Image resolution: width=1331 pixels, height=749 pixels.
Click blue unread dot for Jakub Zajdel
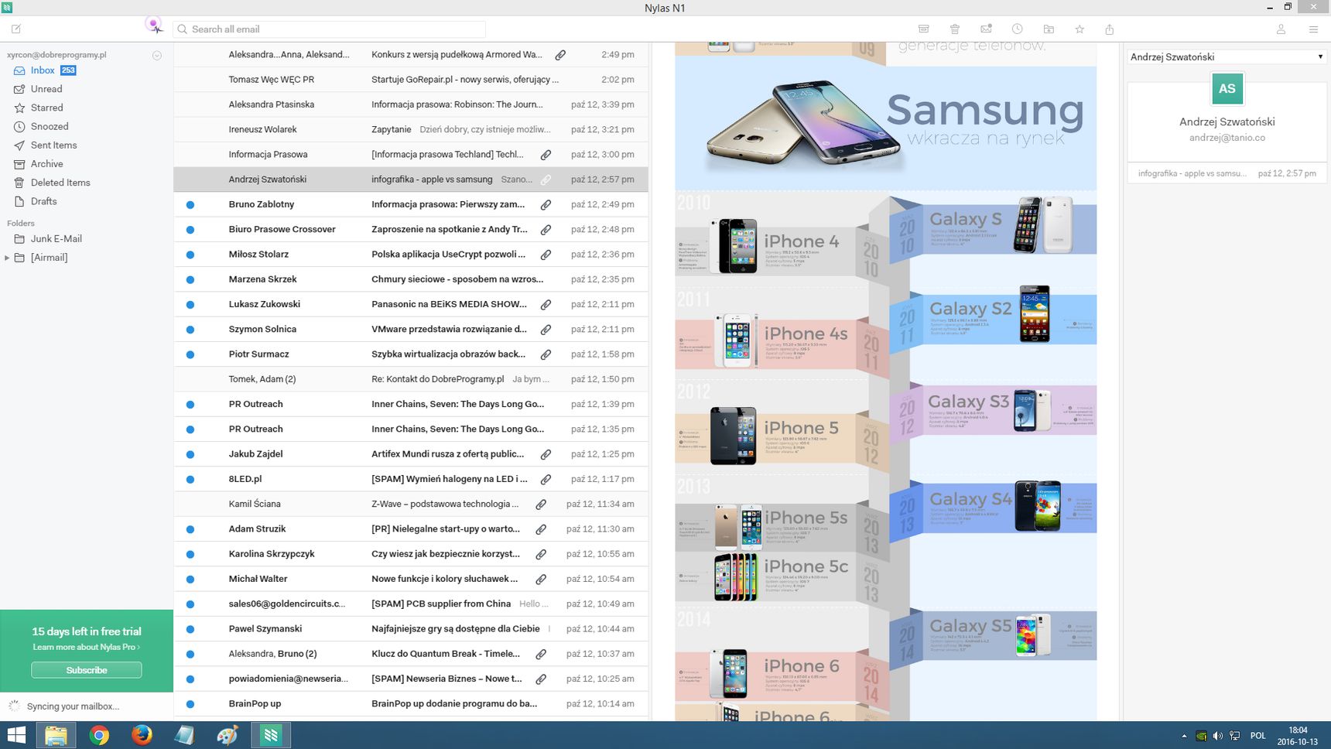(190, 454)
